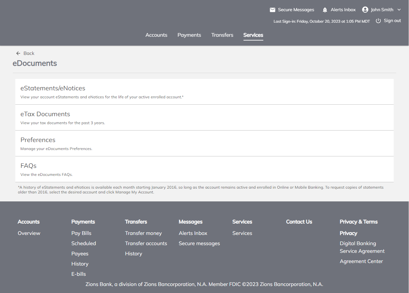
Task: Click the Sign out power icon
Action: coord(378,21)
